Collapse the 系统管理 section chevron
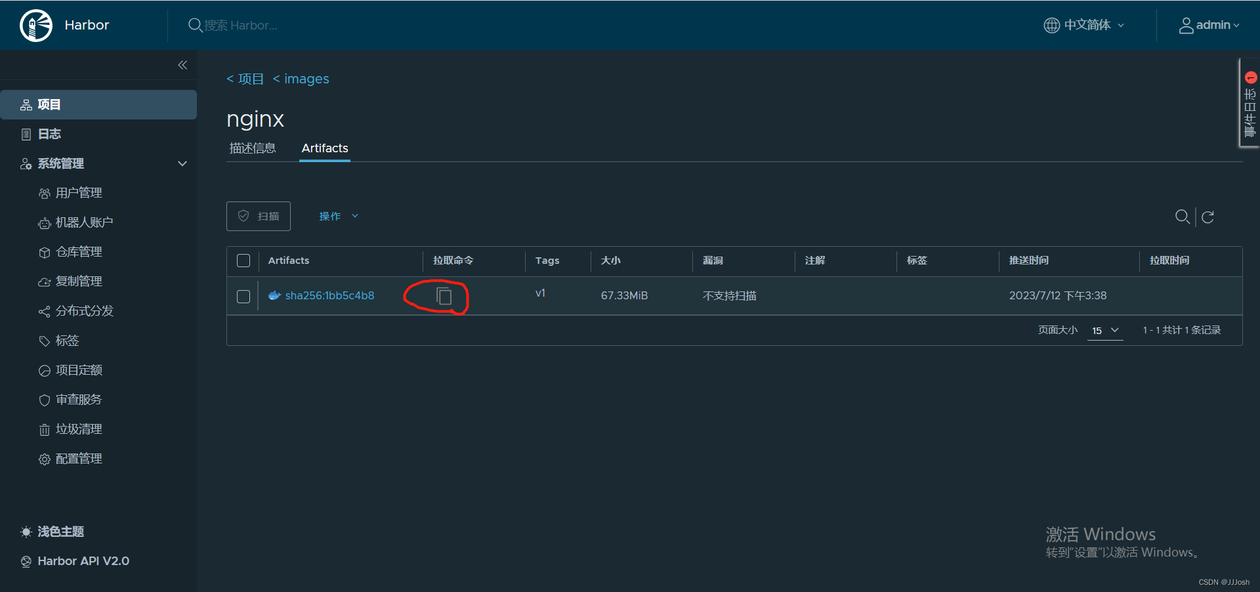Screen dimensions: 1260x592 point(182,163)
